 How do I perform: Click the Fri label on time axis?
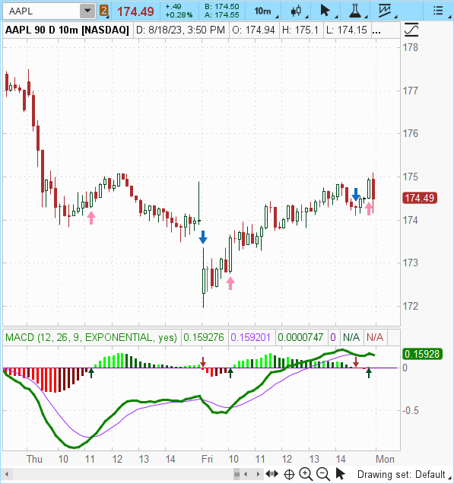point(208,459)
